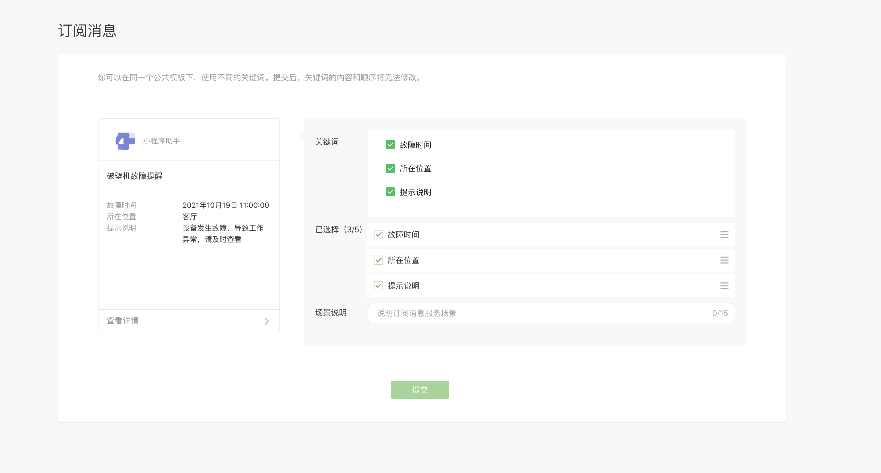The image size is (881, 473).
Task: Uncheck 故障时间 keyword checkbox
Action: click(390, 145)
